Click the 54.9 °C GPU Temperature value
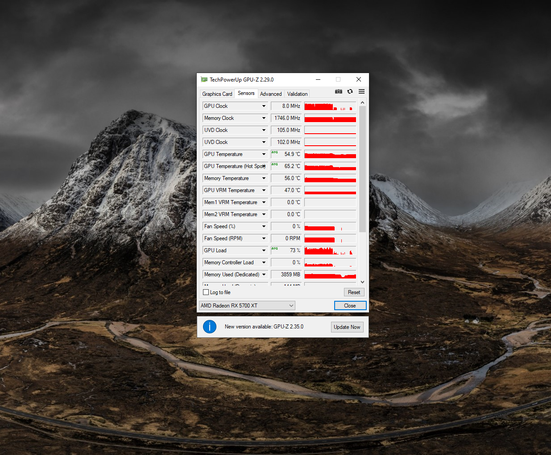551x455 pixels. pyautogui.click(x=286, y=154)
